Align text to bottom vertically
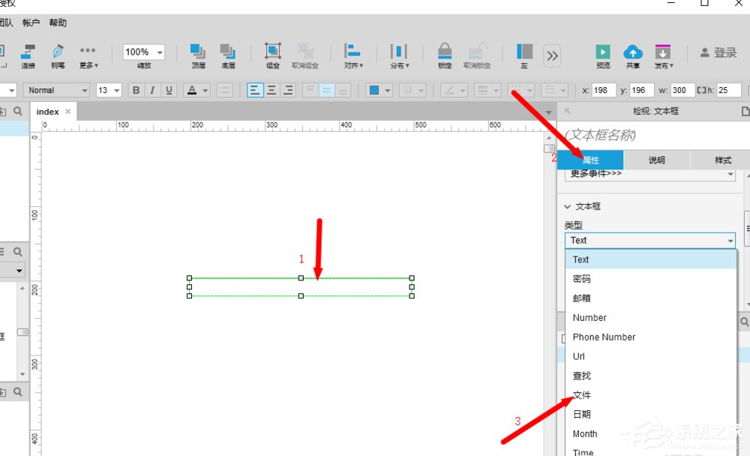The image size is (750, 456). pos(343,90)
